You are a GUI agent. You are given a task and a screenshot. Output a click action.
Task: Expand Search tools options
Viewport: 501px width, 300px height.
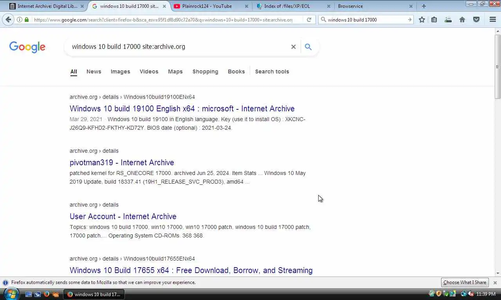272,71
